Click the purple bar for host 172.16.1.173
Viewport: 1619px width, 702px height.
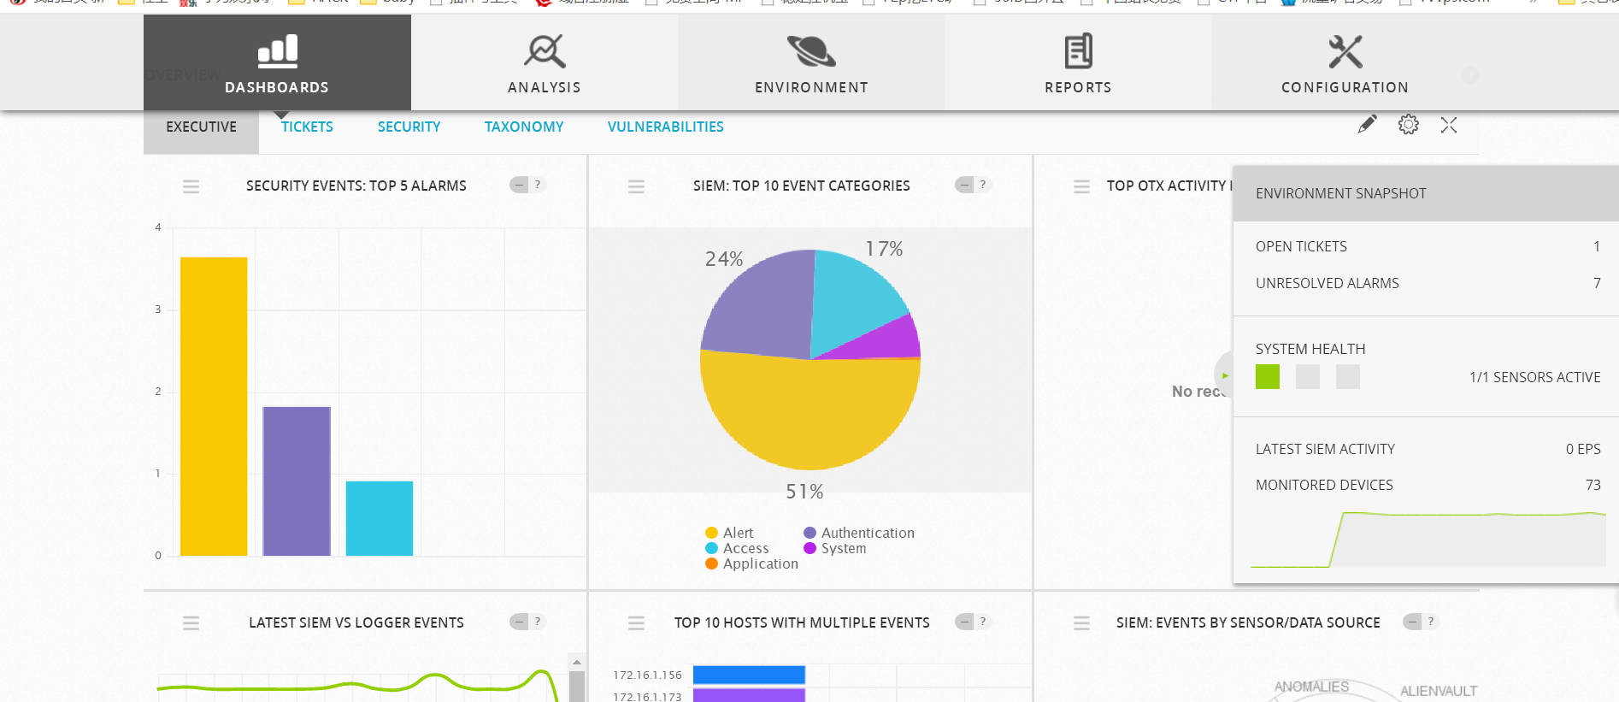749,695
